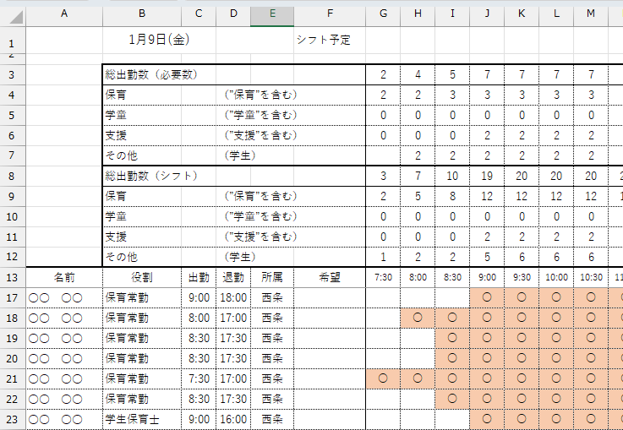Select the column A header
This screenshot has width=623, height=430.
coord(64,14)
